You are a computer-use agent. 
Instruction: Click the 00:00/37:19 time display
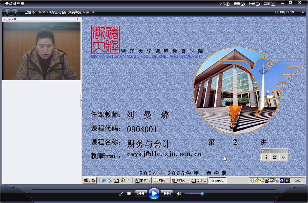coord(285,12)
